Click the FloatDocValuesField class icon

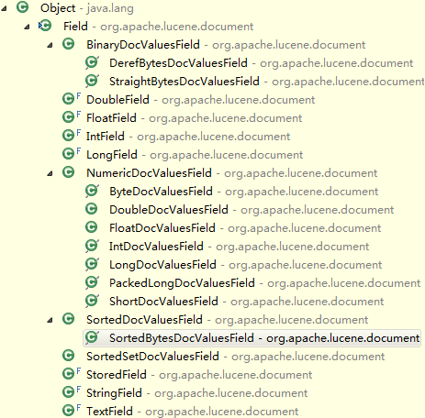click(x=91, y=227)
